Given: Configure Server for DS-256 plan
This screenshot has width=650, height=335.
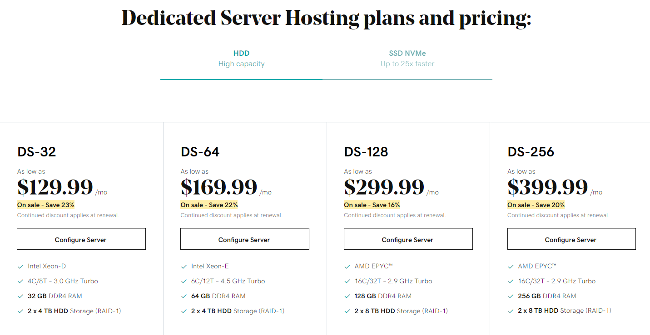Looking at the screenshot, I should (x=571, y=239).
